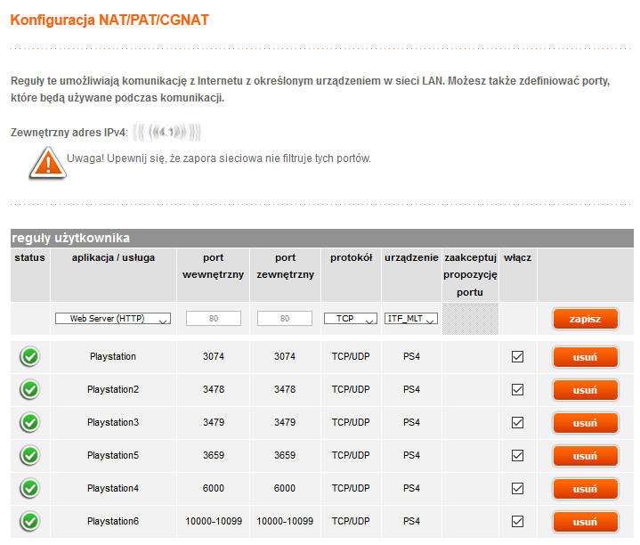Click the zapisz save button
The image size is (640, 545).
586,319
